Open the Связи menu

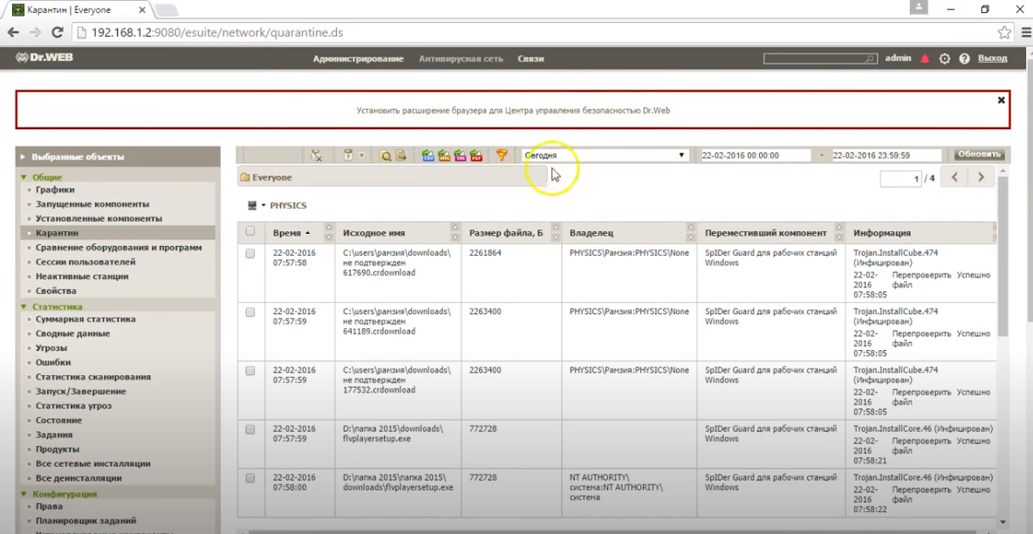531,58
